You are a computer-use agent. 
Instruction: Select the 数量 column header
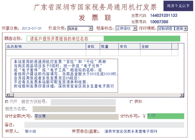pos(109,47)
